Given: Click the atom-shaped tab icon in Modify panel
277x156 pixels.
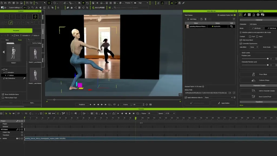Looking at the screenshot, I should coord(258,15).
